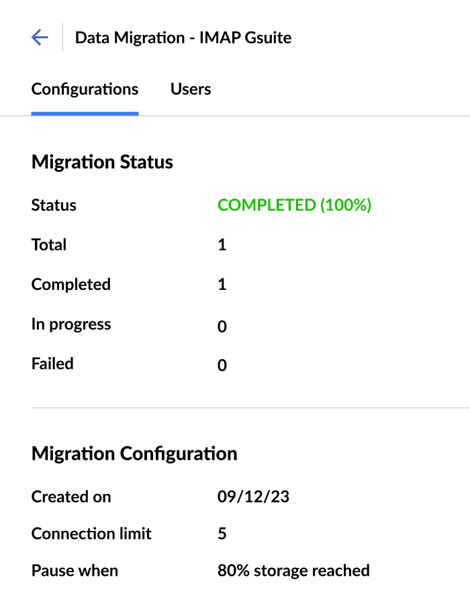Viewport: 470px width, 596px height.
Task: Click the Completed count value 1
Action: [x=222, y=285]
